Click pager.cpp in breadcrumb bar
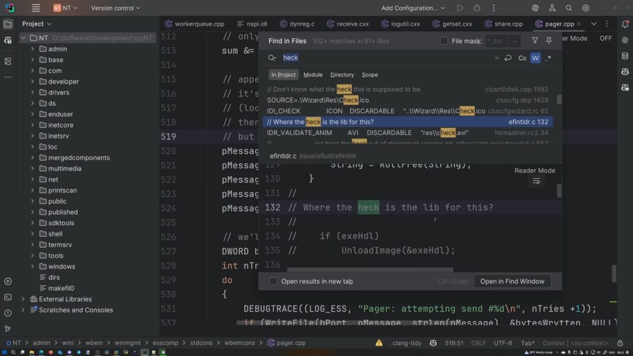 (x=286, y=343)
